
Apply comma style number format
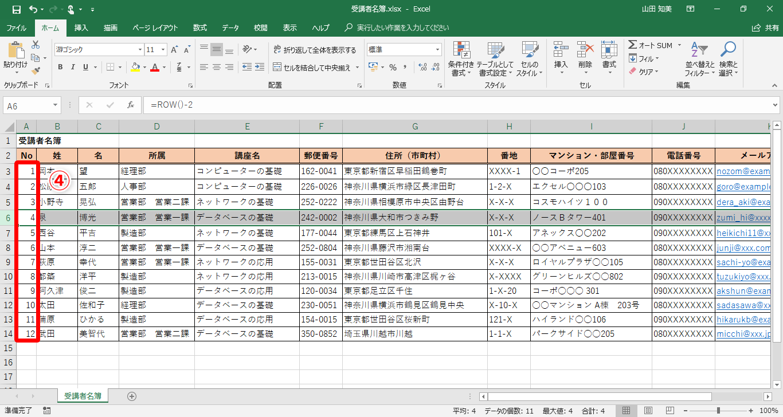406,67
